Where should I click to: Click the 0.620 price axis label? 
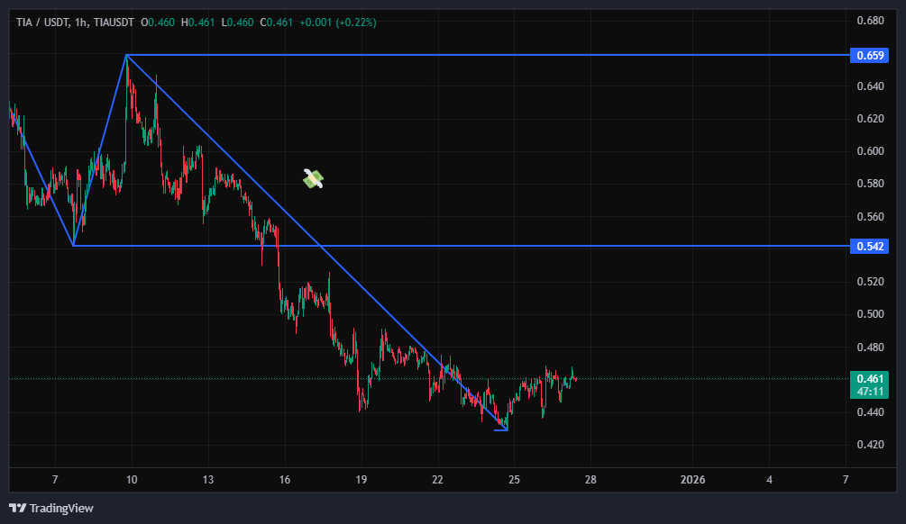click(870, 119)
